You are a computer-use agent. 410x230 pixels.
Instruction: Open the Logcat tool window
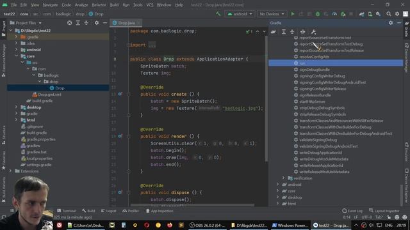tap(108, 211)
